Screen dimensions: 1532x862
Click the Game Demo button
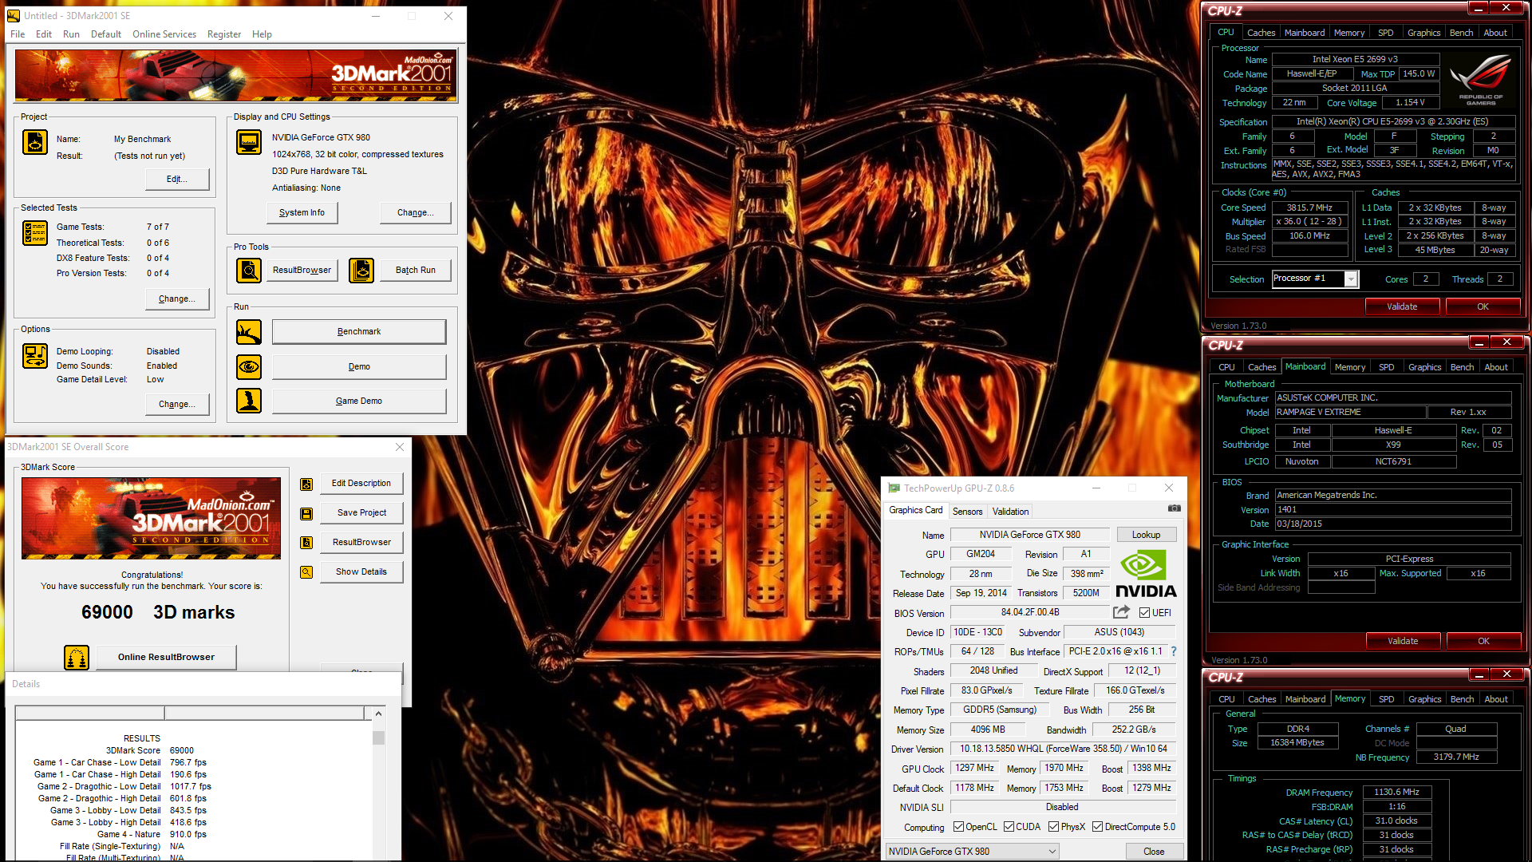coord(359,401)
